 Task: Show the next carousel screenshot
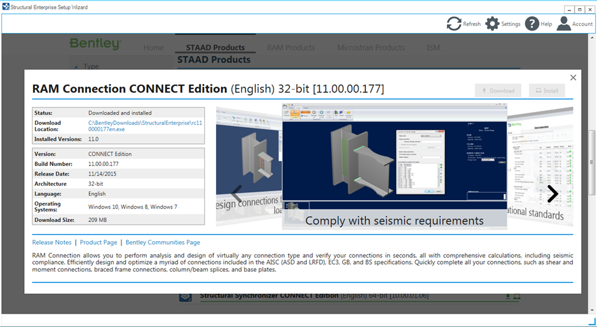[552, 193]
